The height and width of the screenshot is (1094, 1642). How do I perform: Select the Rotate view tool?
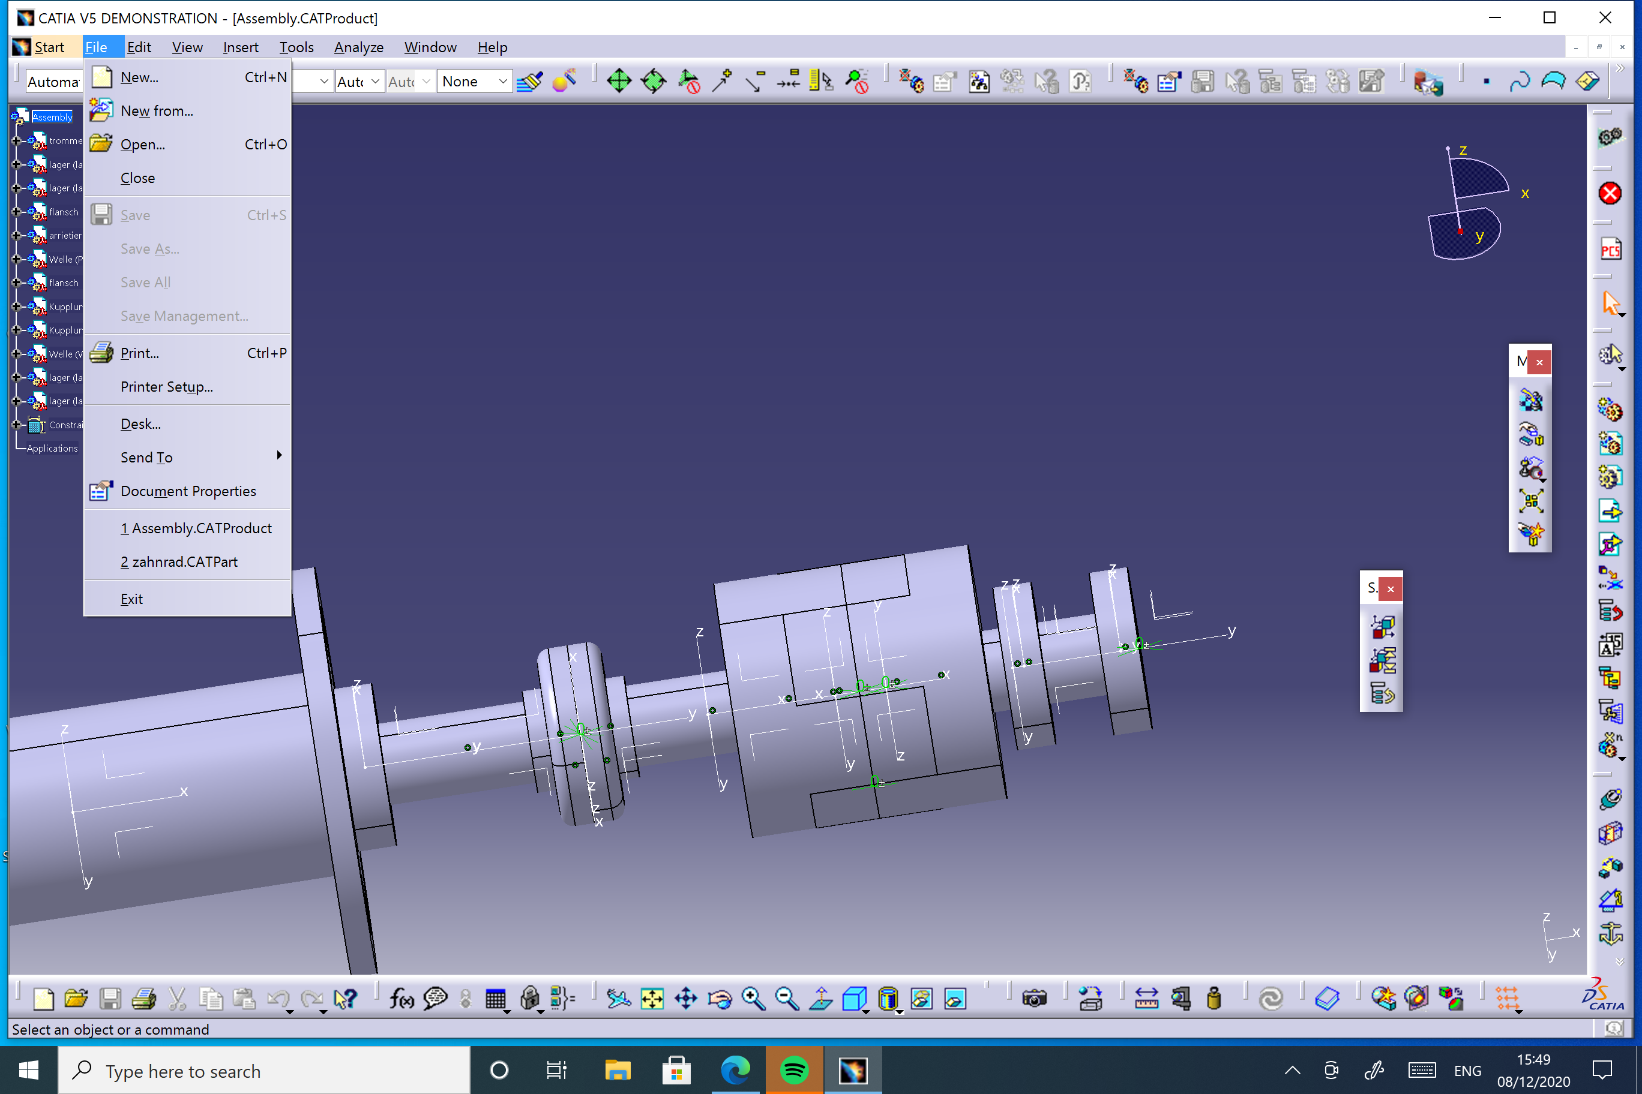(720, 999)
